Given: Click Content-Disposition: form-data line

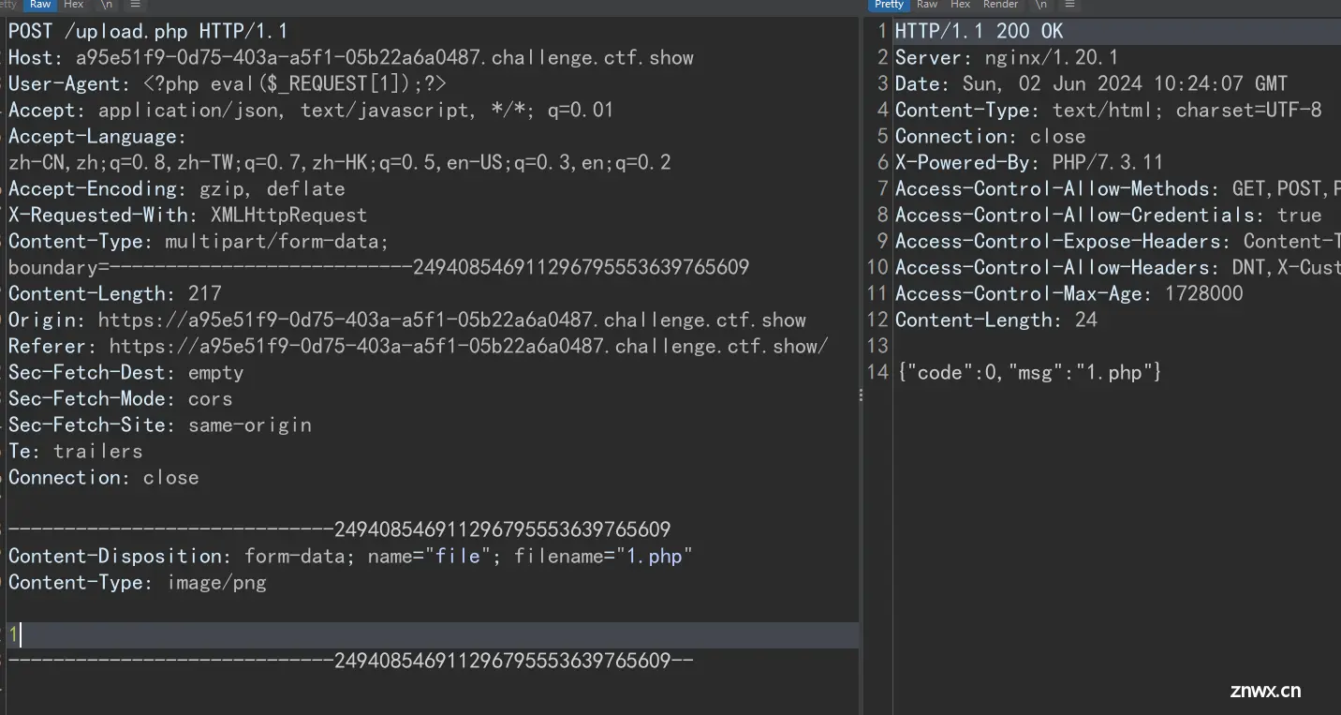Looking at the screenshot, I should click(x=350, y=556).
